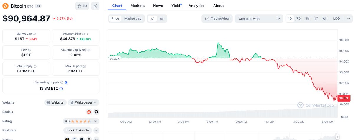Toggle the LOG scale option

click(x=336, y=18)
